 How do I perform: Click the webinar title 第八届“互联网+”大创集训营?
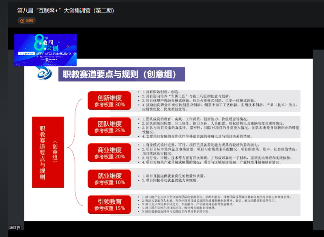65,10
